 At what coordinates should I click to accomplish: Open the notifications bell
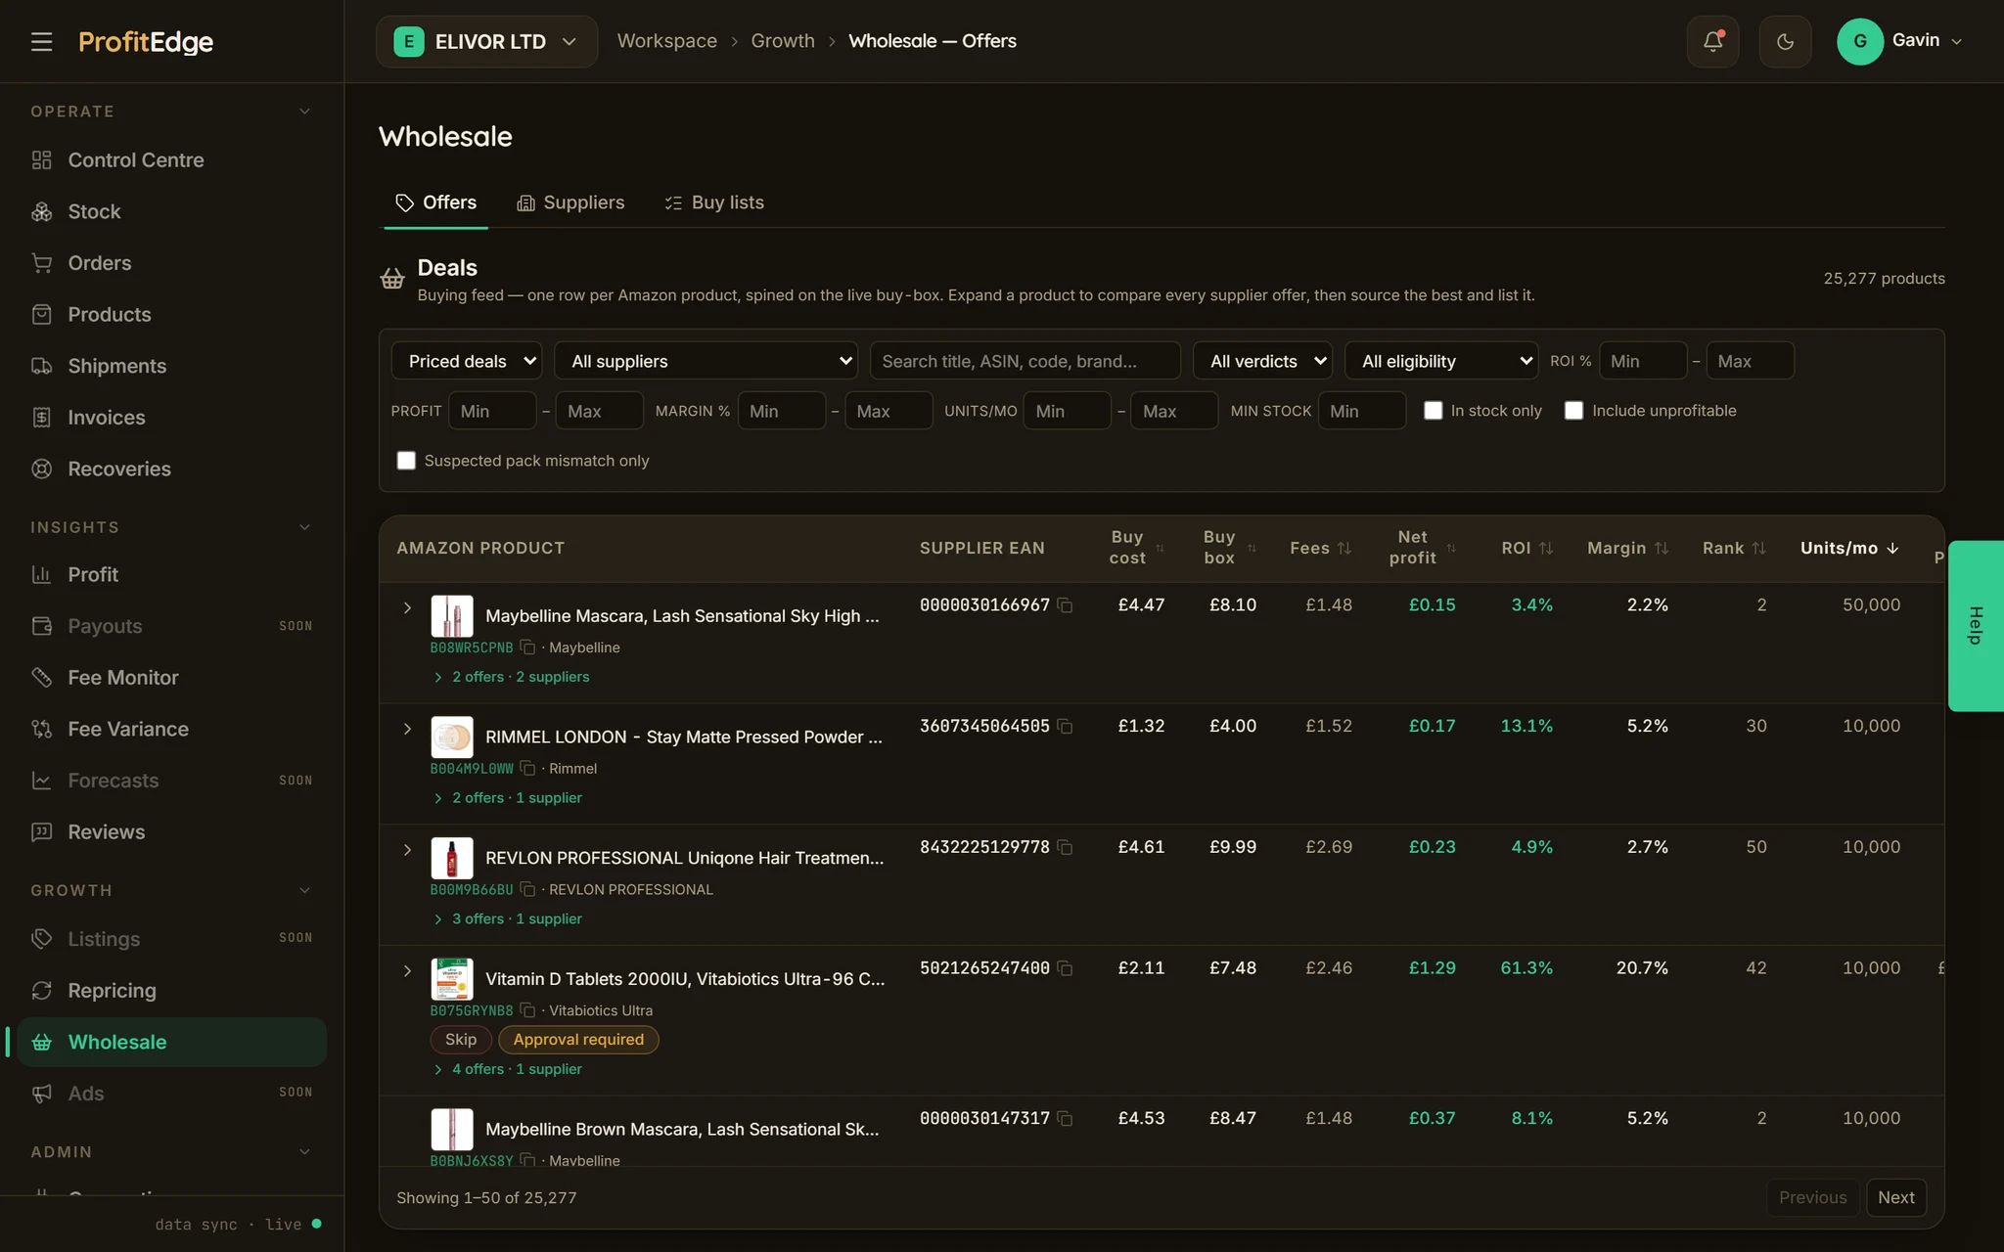[1712, 41]
